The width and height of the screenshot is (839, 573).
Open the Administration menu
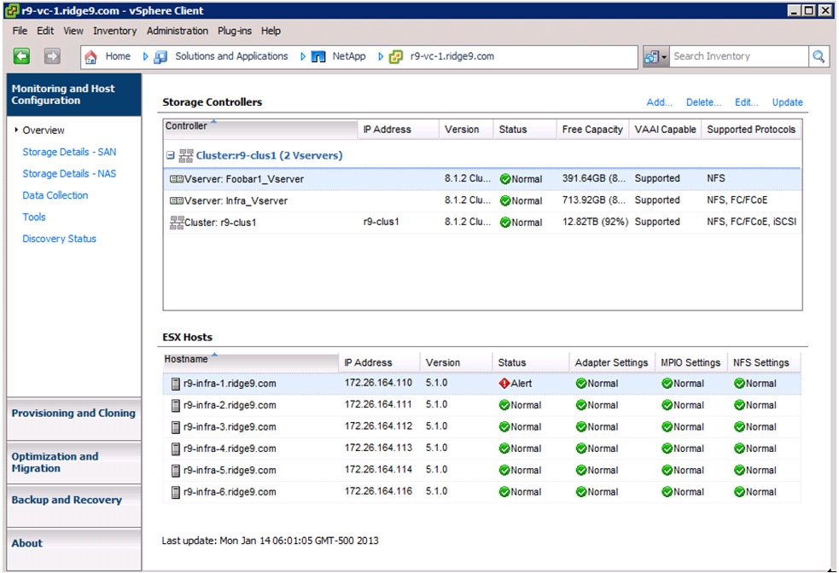(x=178, y=31)
